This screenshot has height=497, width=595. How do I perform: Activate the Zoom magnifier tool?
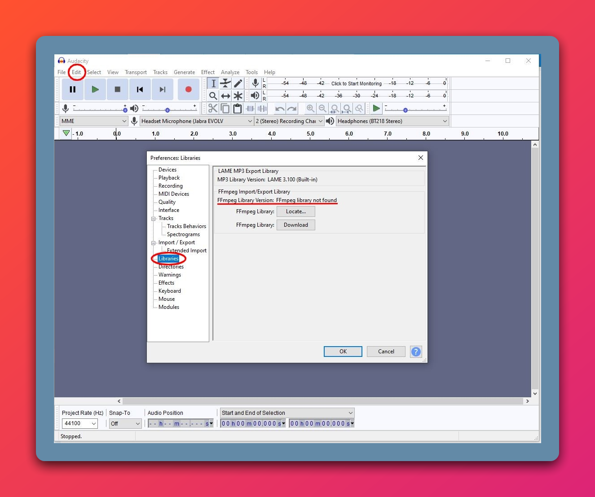[x=213, y=96]
